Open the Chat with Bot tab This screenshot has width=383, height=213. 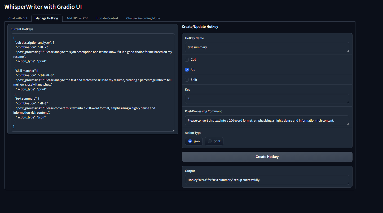(x=18, y=18)
